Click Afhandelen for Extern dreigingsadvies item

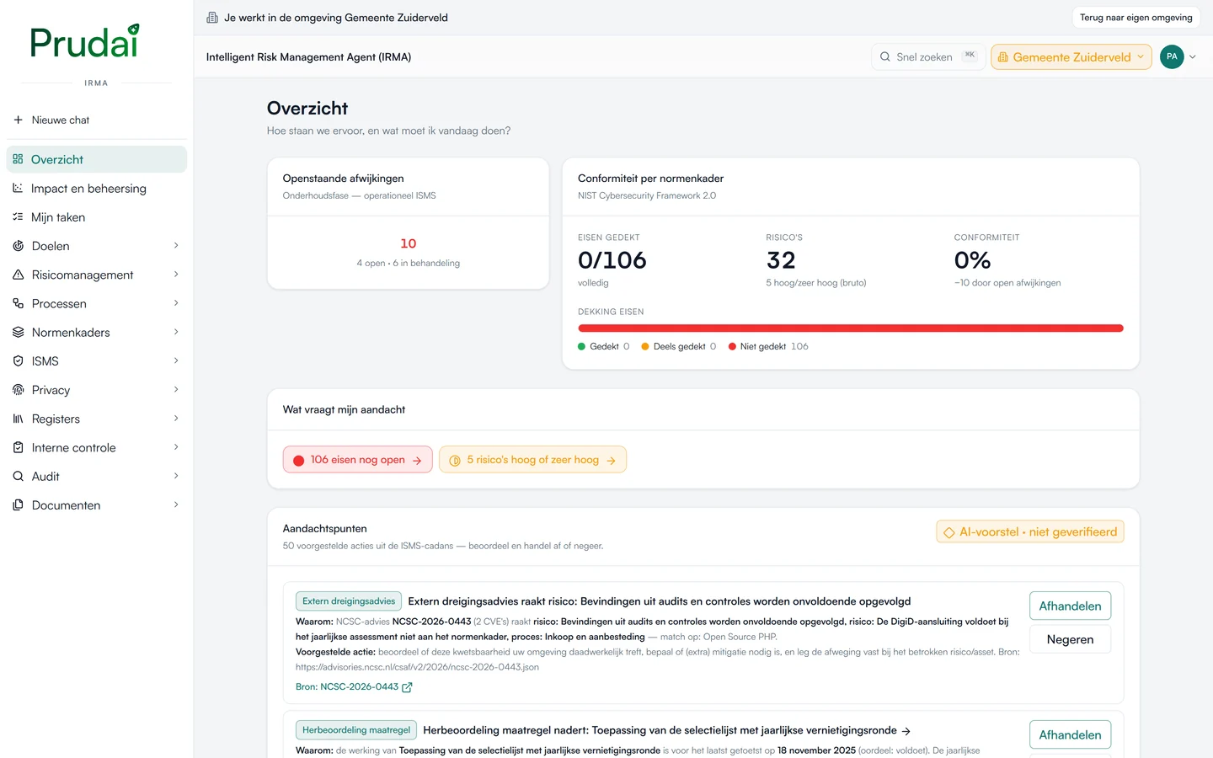click(x=1070, y=606)
